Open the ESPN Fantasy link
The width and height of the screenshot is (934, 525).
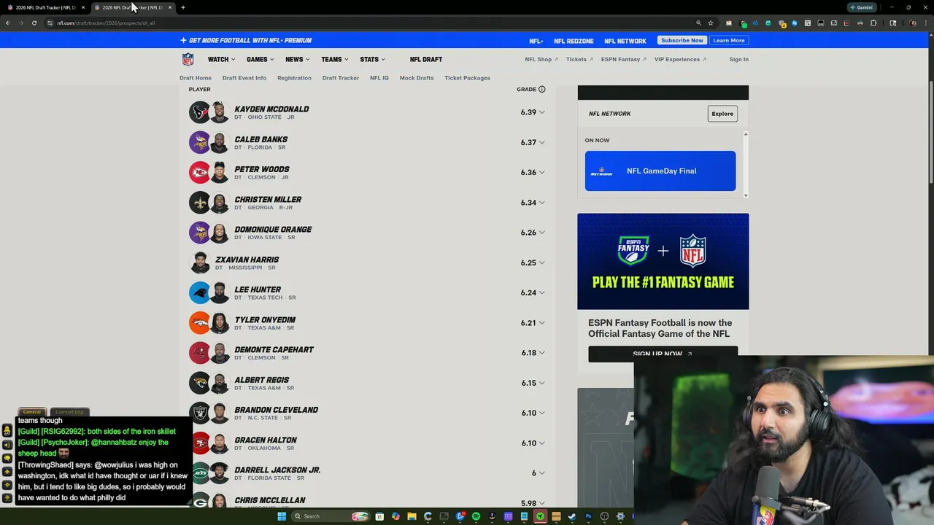[624, 59]
